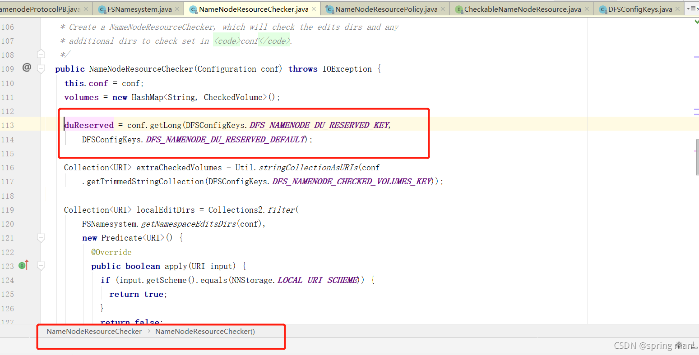Click LOCAL_URI_SCHEME constant

318,280
